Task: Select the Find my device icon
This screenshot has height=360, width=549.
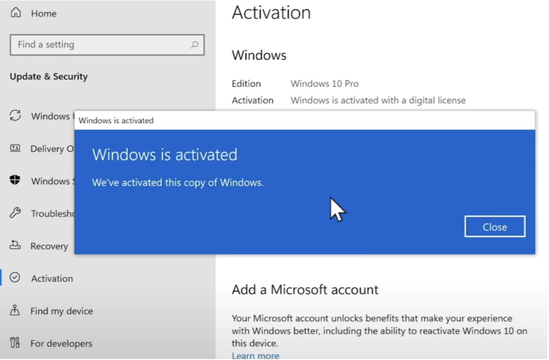Action: point(16,311)
